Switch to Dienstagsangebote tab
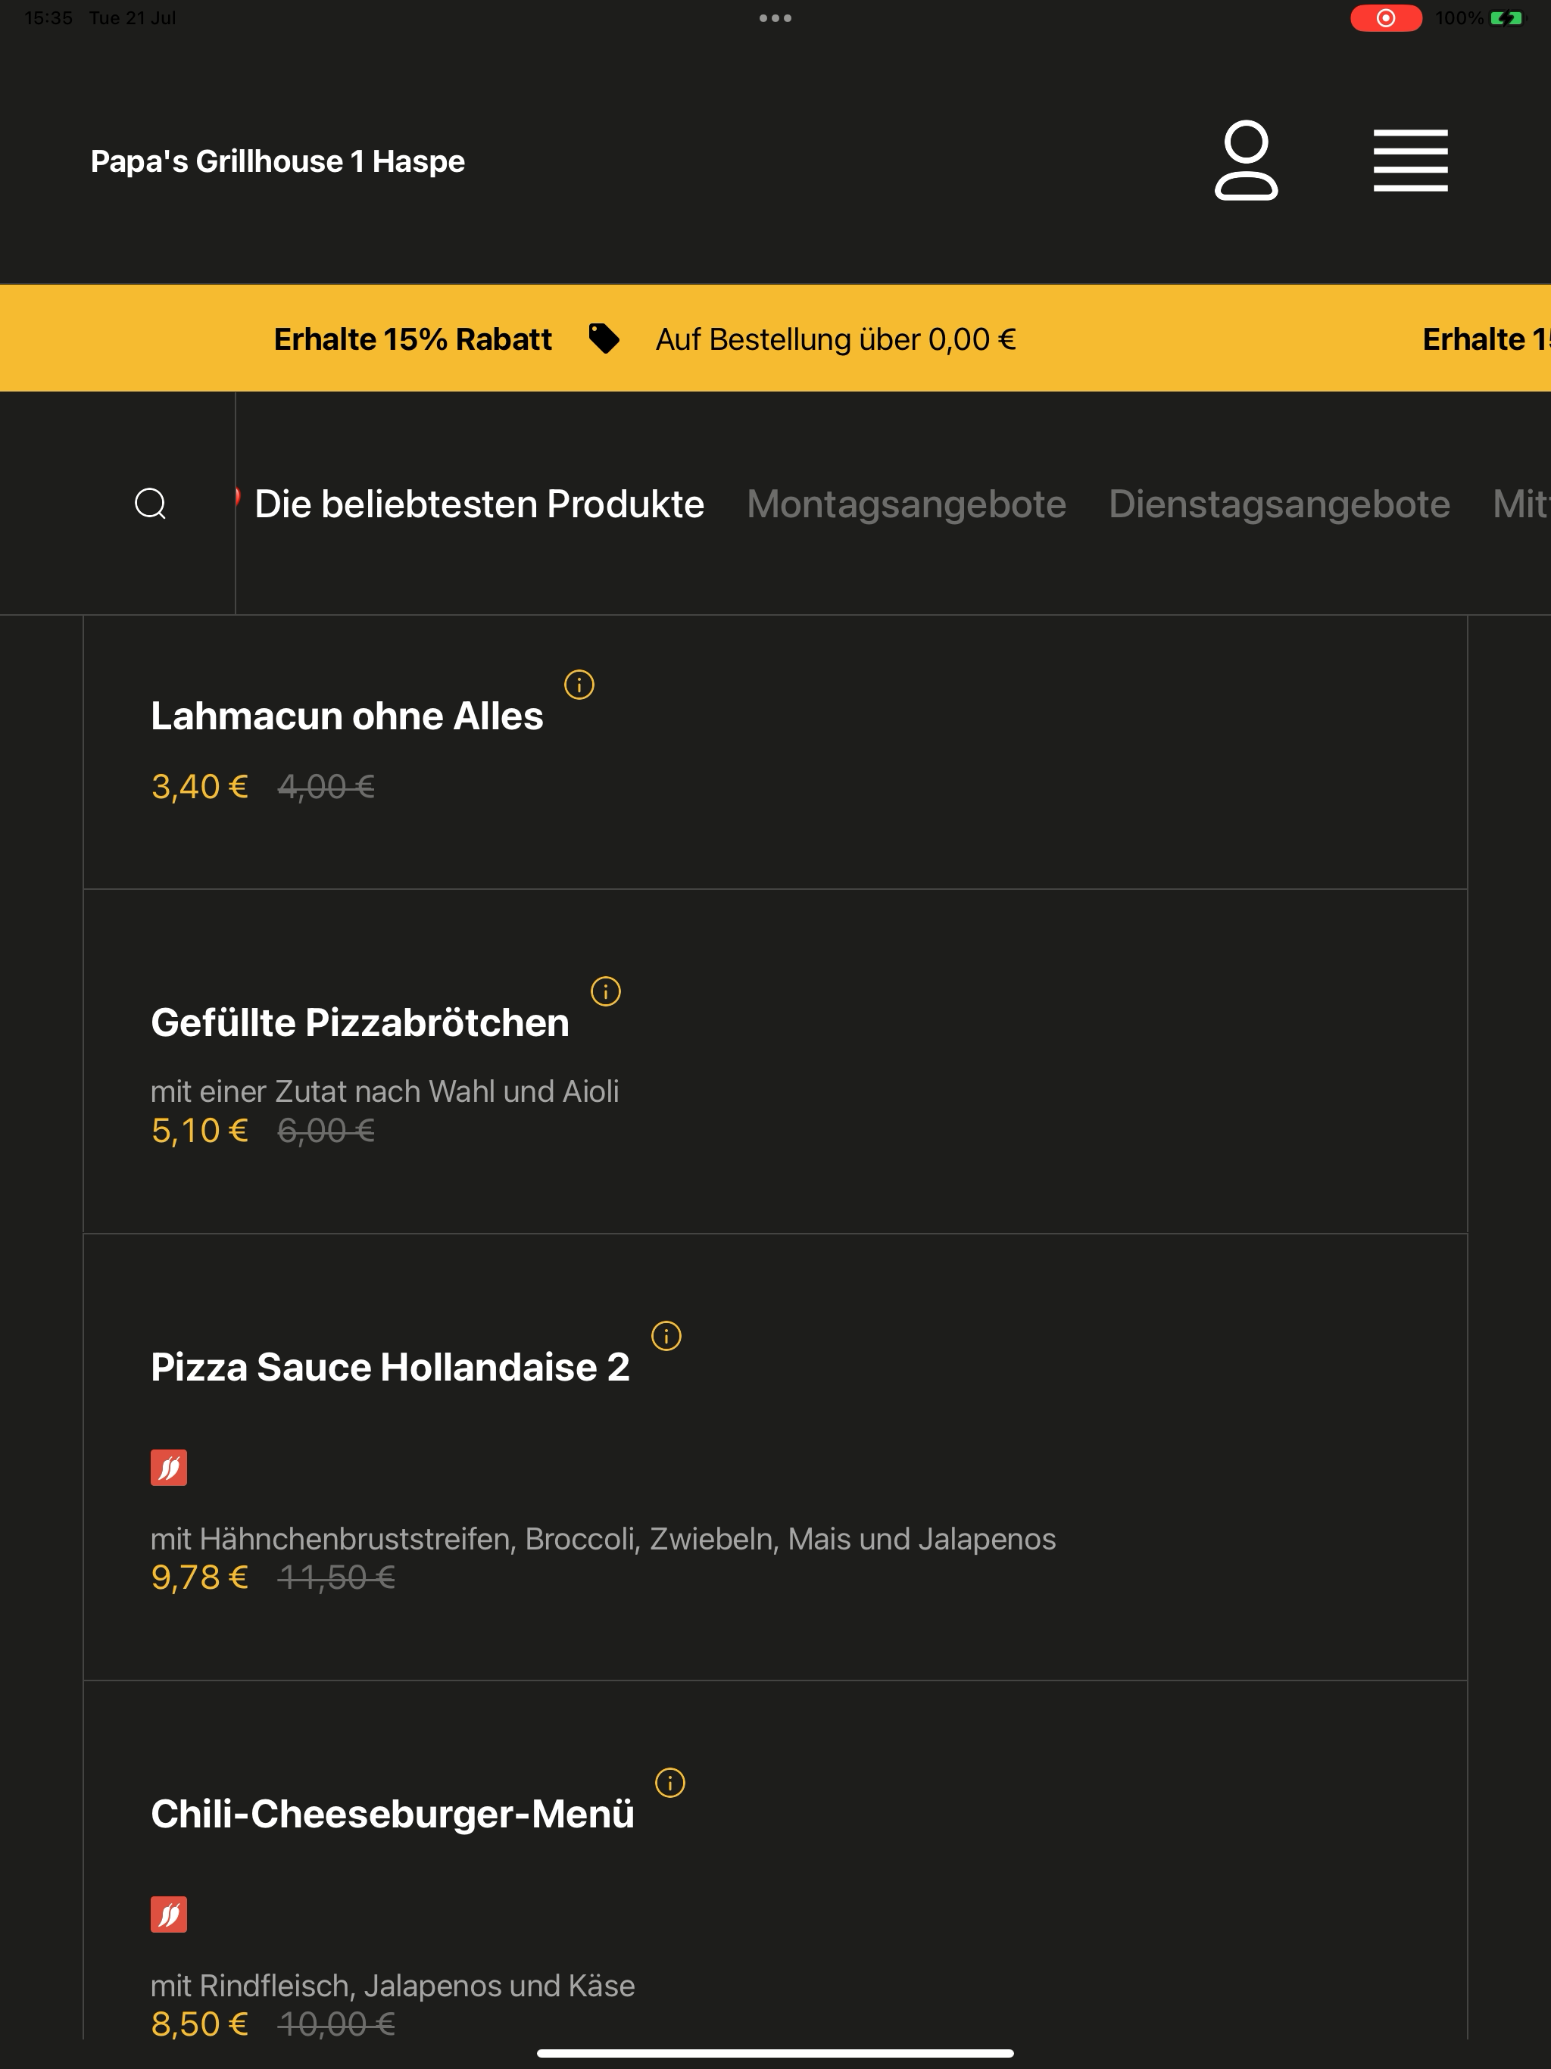The height and width of the screenshot is (2069, 1551). coord(1279,504)
